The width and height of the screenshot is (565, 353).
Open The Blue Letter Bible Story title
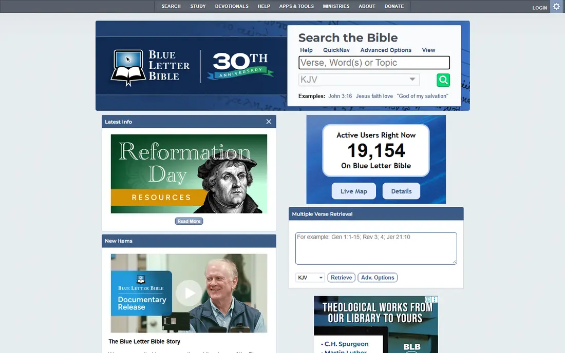coord(144,342)
